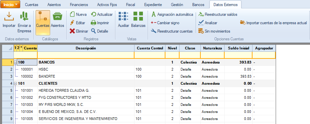Click the Eliminar red X icon

point(72,31)
